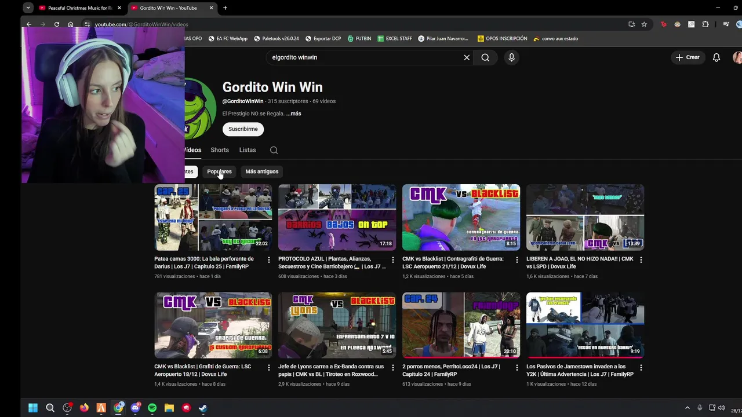Open options menu for Los Pasivos de Jamestown
742x417 pixels.
click(x=641, y=368)
